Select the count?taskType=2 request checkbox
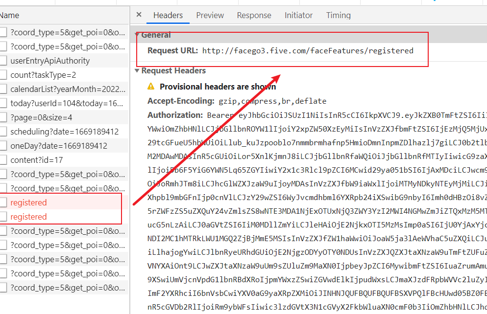 click(x=3, y=75)
